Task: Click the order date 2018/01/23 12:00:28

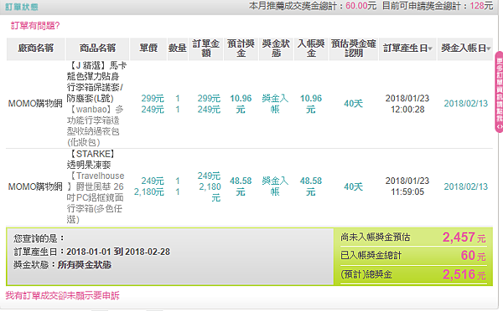Action: point(407,104)
